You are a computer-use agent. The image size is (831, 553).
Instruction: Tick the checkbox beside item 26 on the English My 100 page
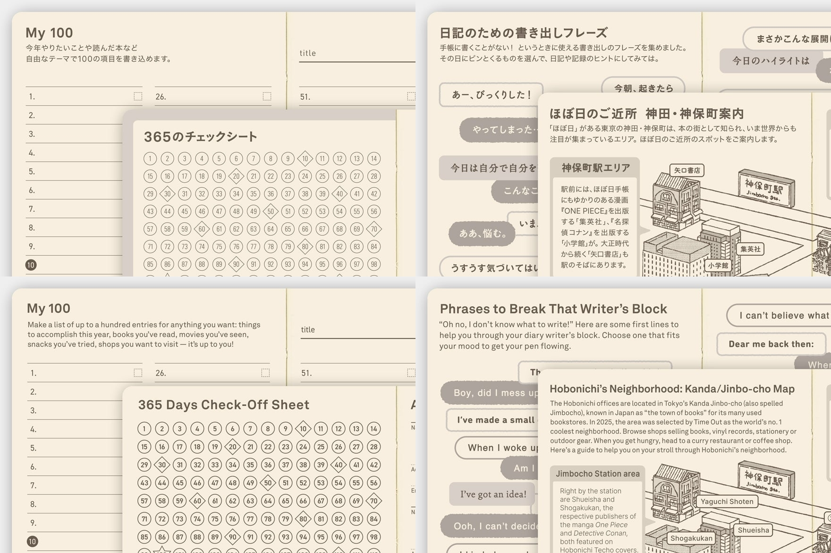point(265,373)
